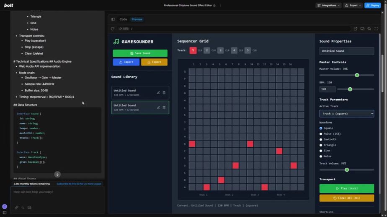Image resolution: width=387 pixels, height=217 pixels.
Task: Clear track 5 with its CLR button
Action: tap(255, 50)
